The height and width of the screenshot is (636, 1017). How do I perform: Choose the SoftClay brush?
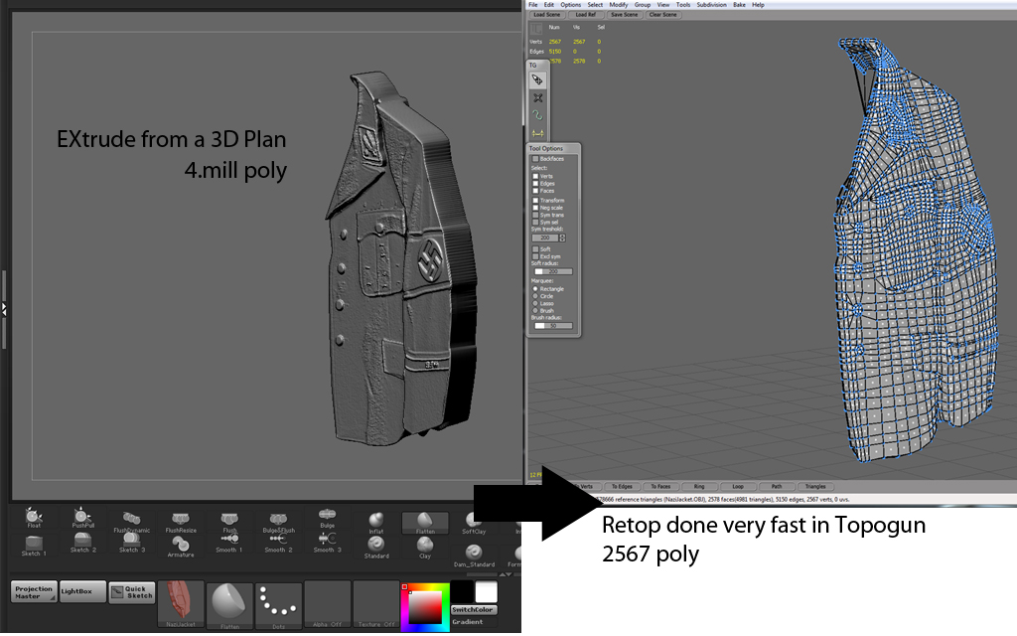point(474,523)
